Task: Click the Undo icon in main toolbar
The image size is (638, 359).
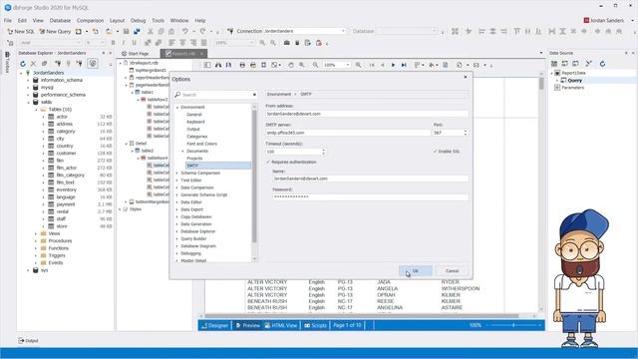Action: (185, 31)
